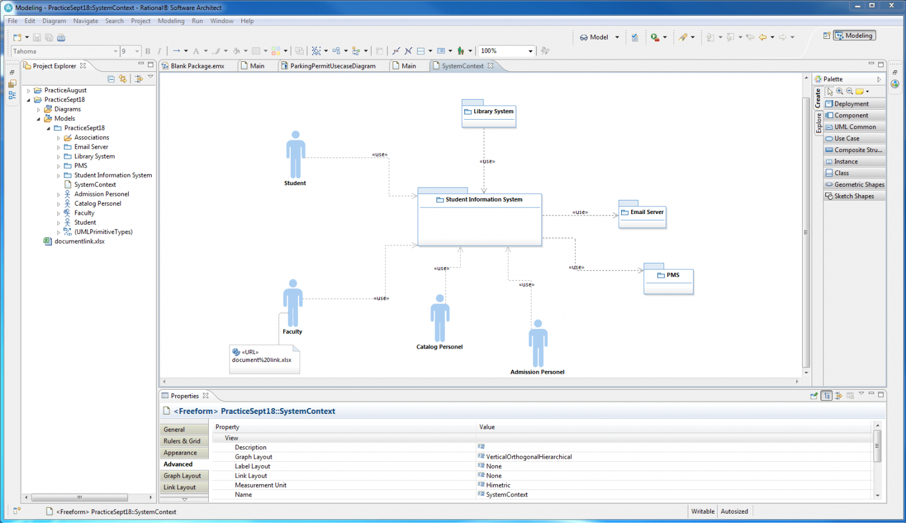Open the Geometric Shapes palette drawer

(855, 184)
